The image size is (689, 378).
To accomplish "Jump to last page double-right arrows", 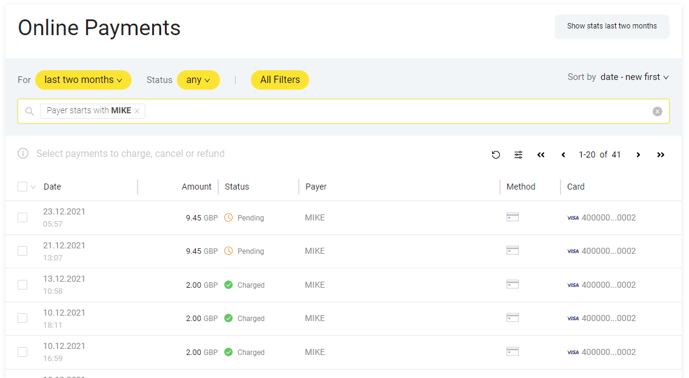I will [x=661, y=154].
